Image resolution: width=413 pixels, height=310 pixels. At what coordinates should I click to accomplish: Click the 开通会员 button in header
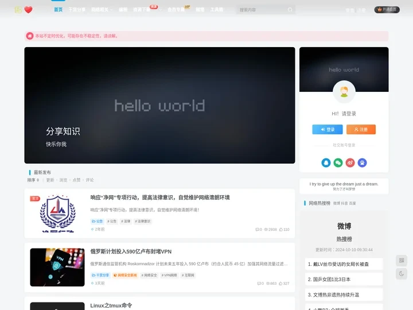(x=387, y=10)
